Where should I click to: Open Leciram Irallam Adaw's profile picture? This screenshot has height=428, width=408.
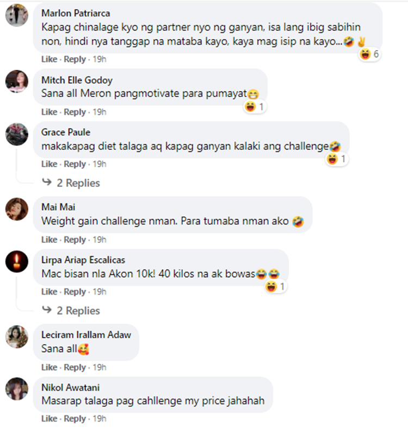[17, 337]
